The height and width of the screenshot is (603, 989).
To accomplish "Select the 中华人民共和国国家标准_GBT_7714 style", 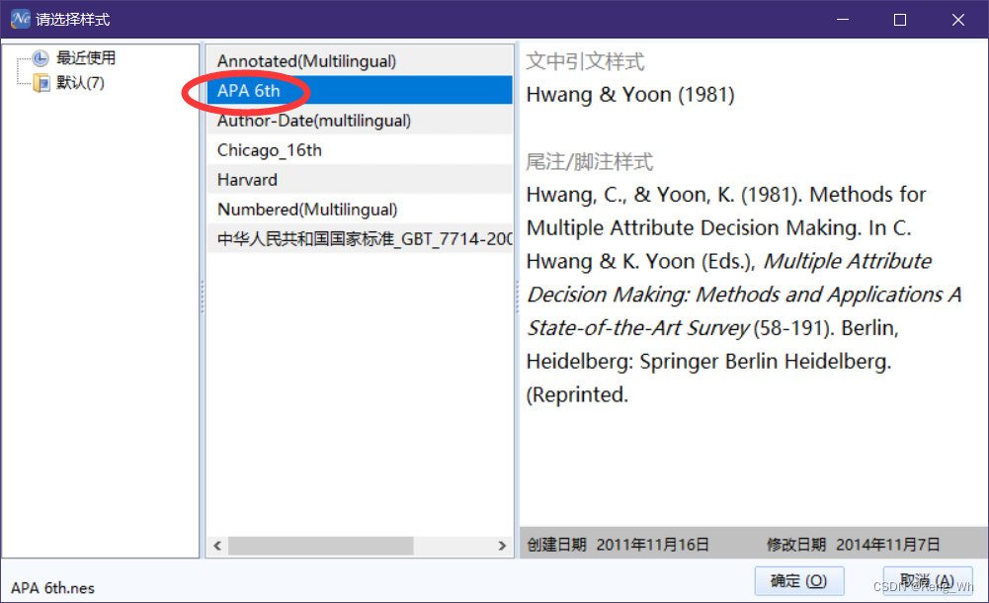I will point(360,238).
